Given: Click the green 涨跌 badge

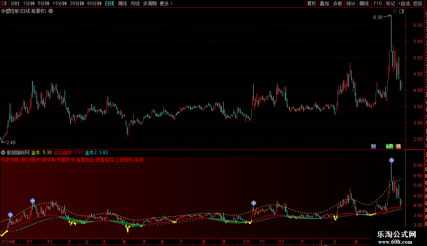Looking at the screenshot, I should pos(390,146).
